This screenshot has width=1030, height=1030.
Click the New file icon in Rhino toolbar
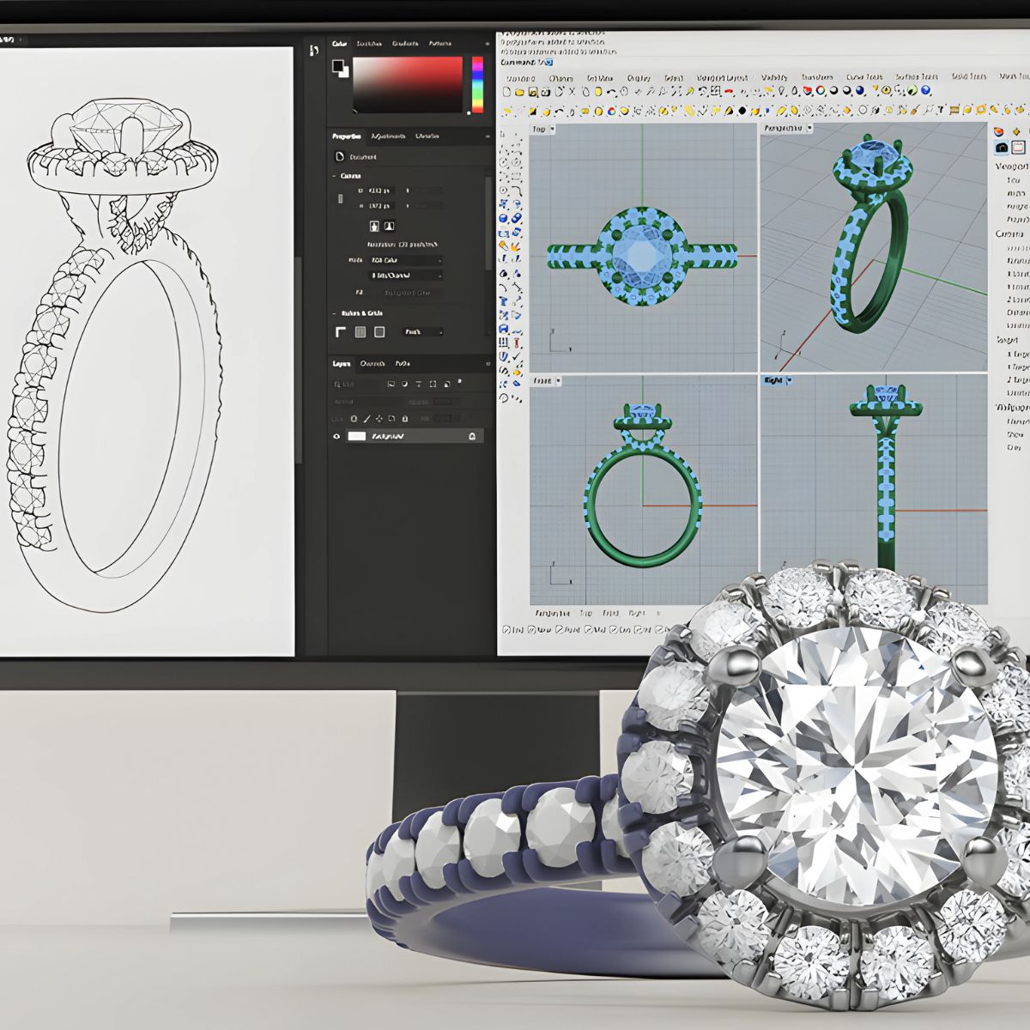(507, 92)
